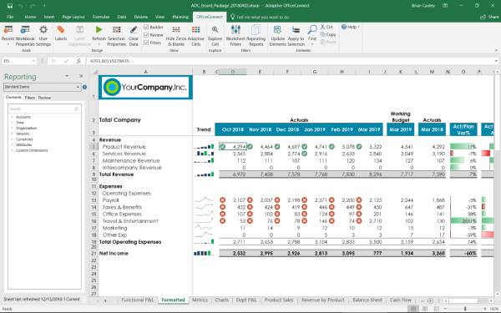
Task: Click the Mar 2019 Actuals header cell
Action: click(x=369, y=129)
